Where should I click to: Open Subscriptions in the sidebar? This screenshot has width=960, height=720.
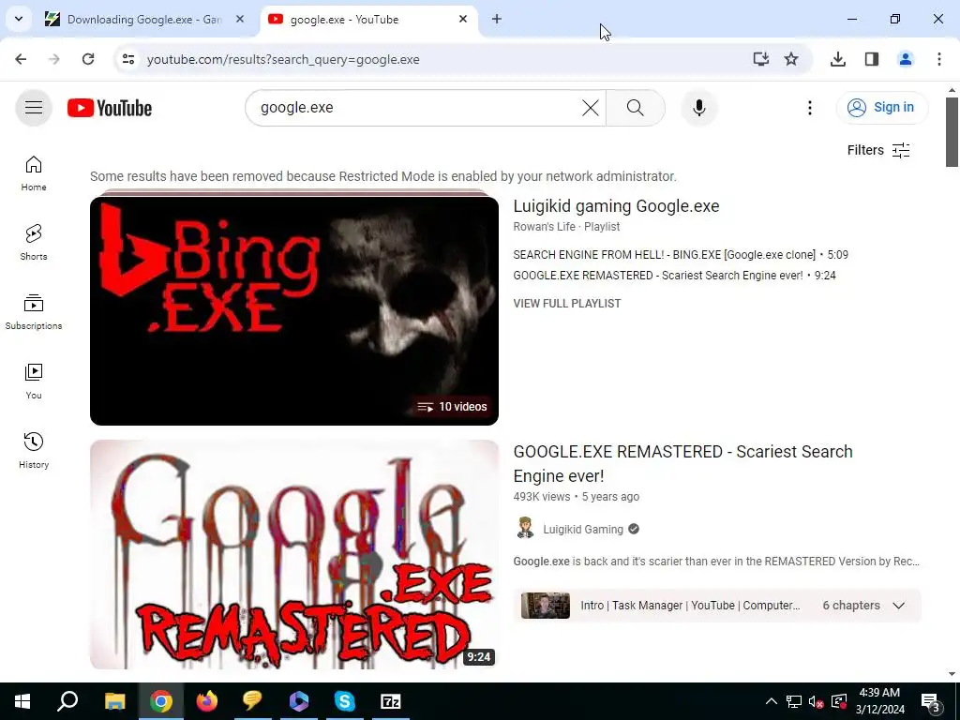pyautogui.click(x=34, y=311)
